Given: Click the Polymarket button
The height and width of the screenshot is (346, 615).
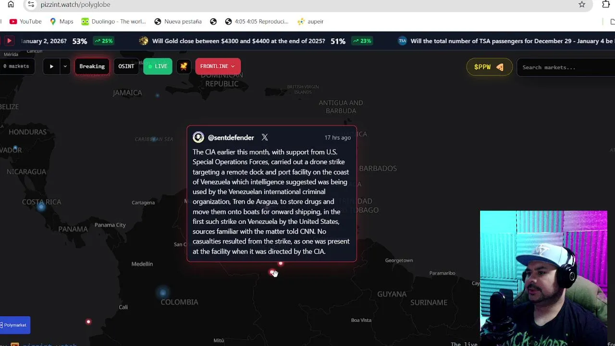Looking at the screenshot, I should (x=15, y=325).
